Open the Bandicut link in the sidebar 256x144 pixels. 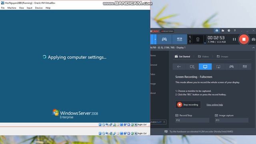click(158, 122)
